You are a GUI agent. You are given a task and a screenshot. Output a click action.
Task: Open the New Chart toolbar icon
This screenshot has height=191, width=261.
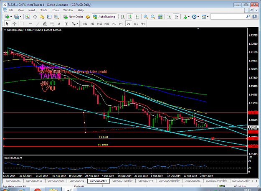point(7,17)
